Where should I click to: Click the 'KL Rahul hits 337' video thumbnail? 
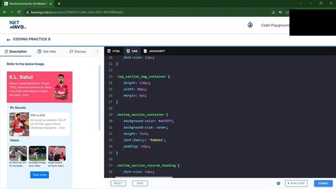18,153
